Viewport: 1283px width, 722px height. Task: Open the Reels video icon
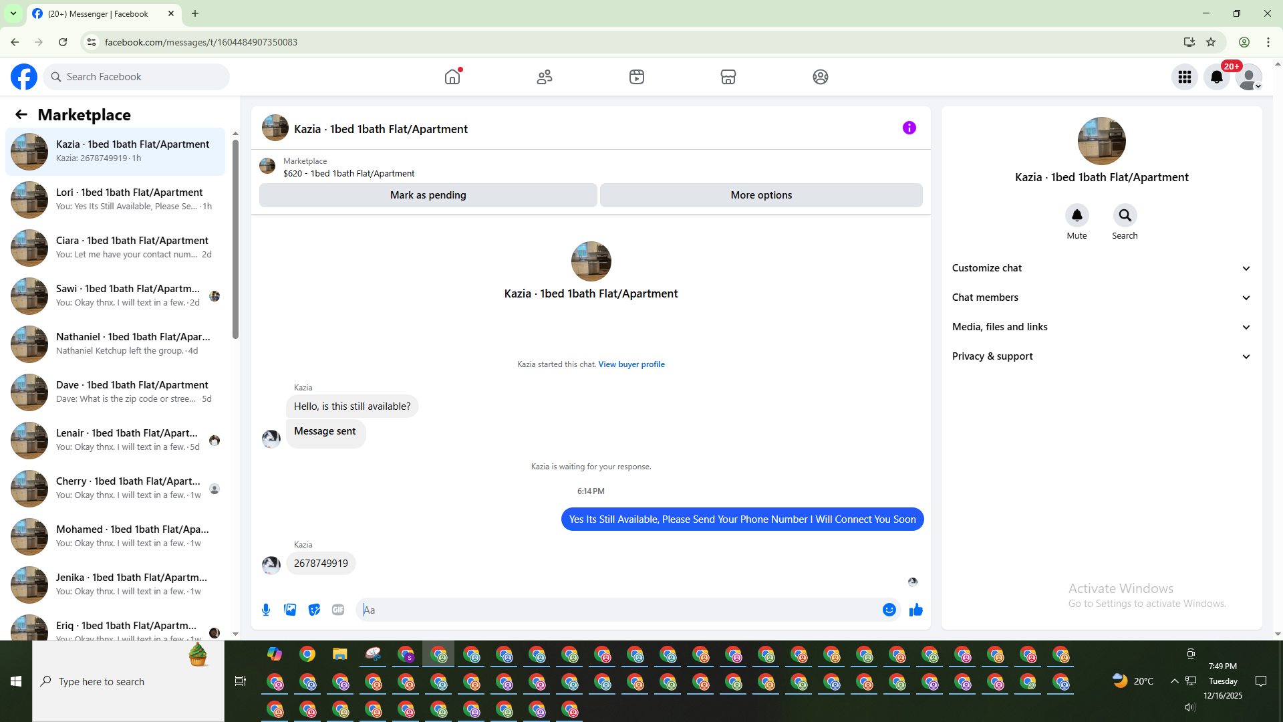[637, 77]
